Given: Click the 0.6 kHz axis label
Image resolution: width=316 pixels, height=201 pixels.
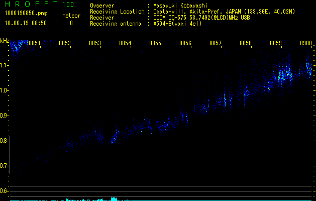Looking at the screenshot, I should (4, 191).
